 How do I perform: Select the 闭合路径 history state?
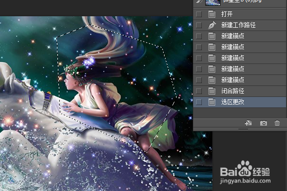click(x=240, y=91)
